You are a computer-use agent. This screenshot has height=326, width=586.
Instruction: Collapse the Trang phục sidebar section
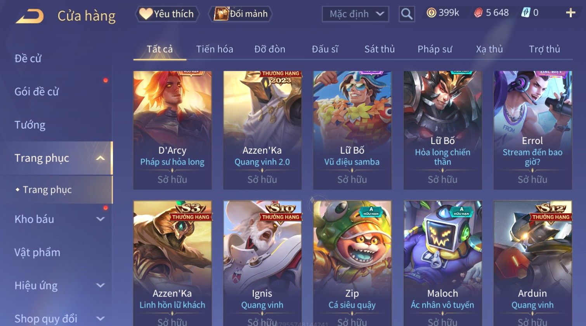101,158
